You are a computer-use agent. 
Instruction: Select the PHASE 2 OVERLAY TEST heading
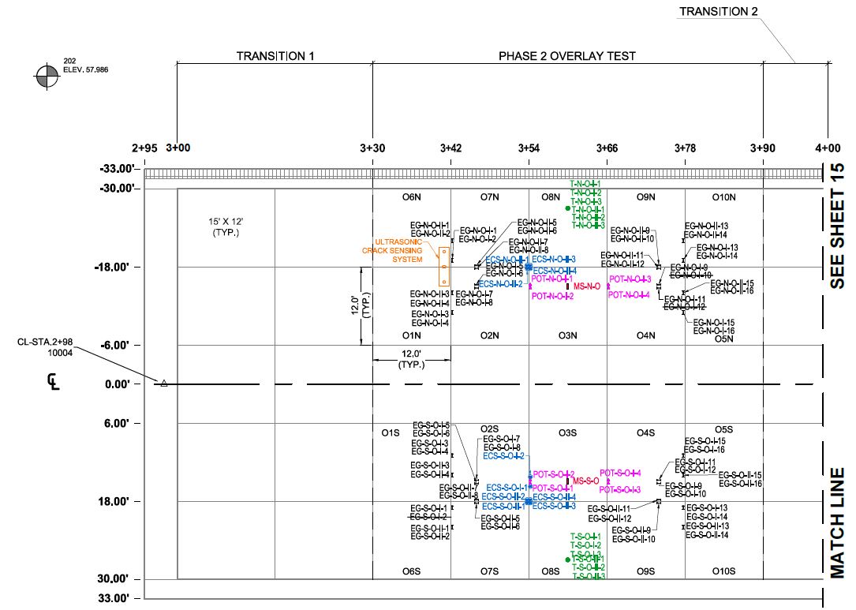click(567, 56)
